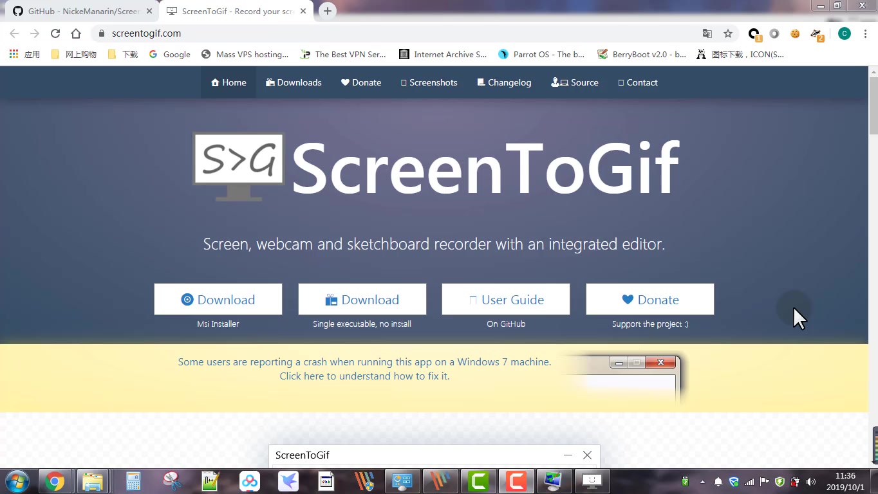Open Source in site navigation
The width and height of the screenshot is (878, 494).
coord(575,82)
